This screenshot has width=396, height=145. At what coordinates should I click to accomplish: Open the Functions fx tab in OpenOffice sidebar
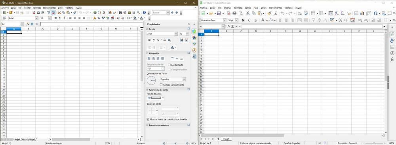194,57
